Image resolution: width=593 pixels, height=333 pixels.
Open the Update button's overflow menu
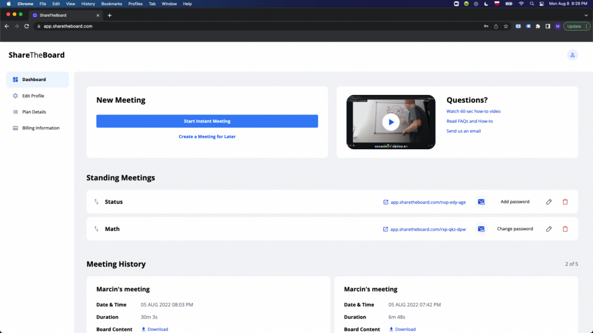(585, 26)
